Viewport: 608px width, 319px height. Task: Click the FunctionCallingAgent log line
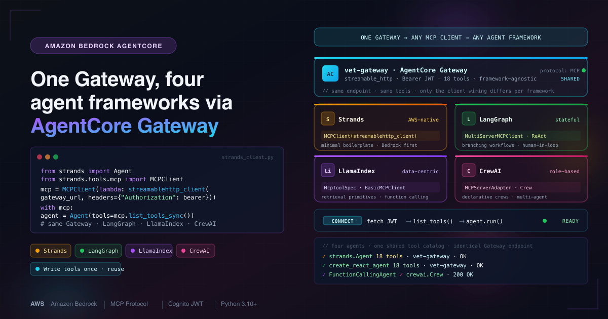pos(397,274)
